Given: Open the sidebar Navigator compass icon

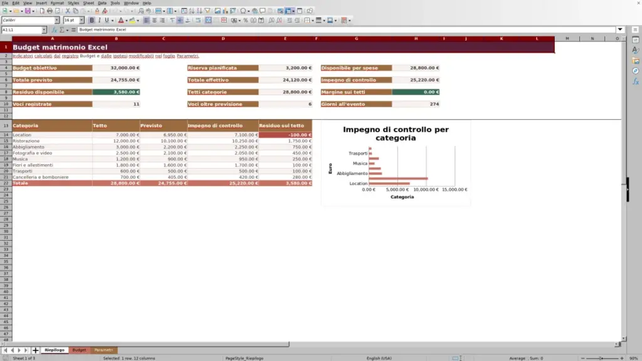Looking at the screenshot, I should [x=636, y=71].
